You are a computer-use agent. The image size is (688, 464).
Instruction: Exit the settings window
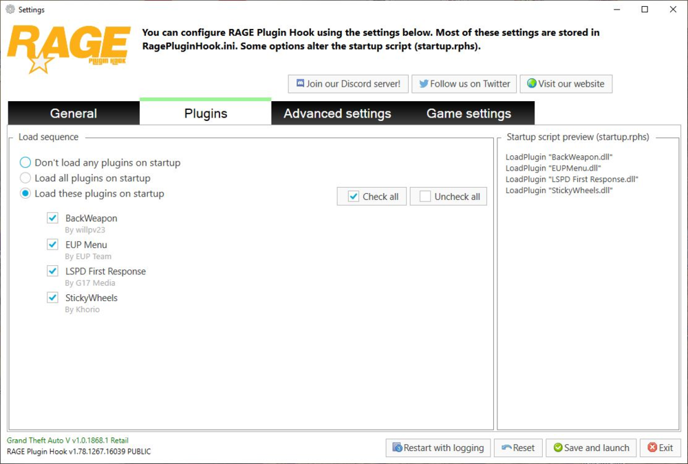[x=660, y=448]
